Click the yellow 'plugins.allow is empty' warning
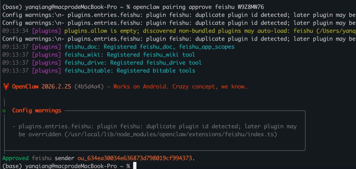The height and width of the screenshot is (169, 356). click(210, 31)
